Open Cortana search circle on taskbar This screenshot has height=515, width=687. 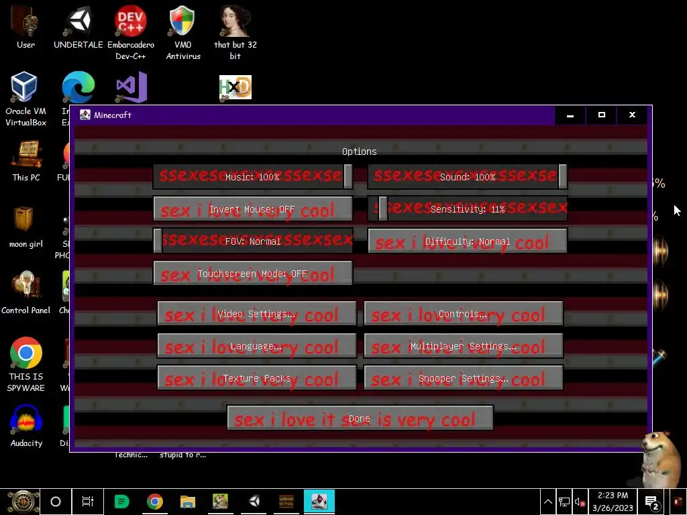coord(56,502)
